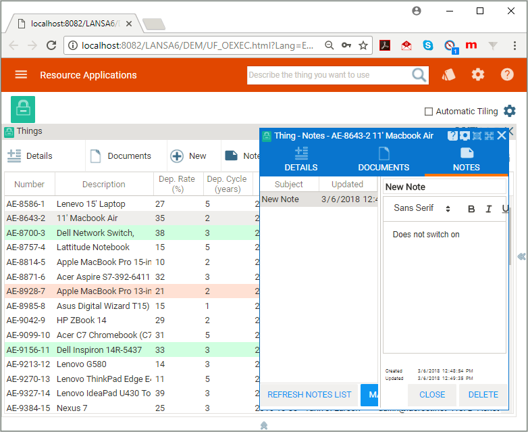Close the Thing Notes window

pos(502,136)
